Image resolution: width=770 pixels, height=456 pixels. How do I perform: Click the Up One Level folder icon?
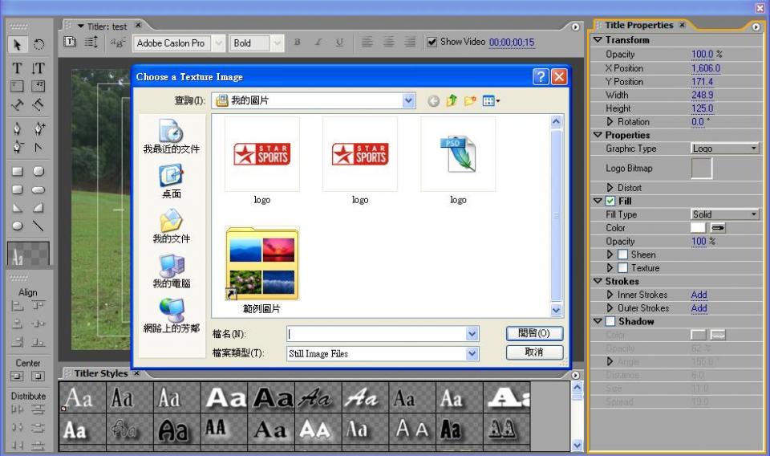coord(451,101)
